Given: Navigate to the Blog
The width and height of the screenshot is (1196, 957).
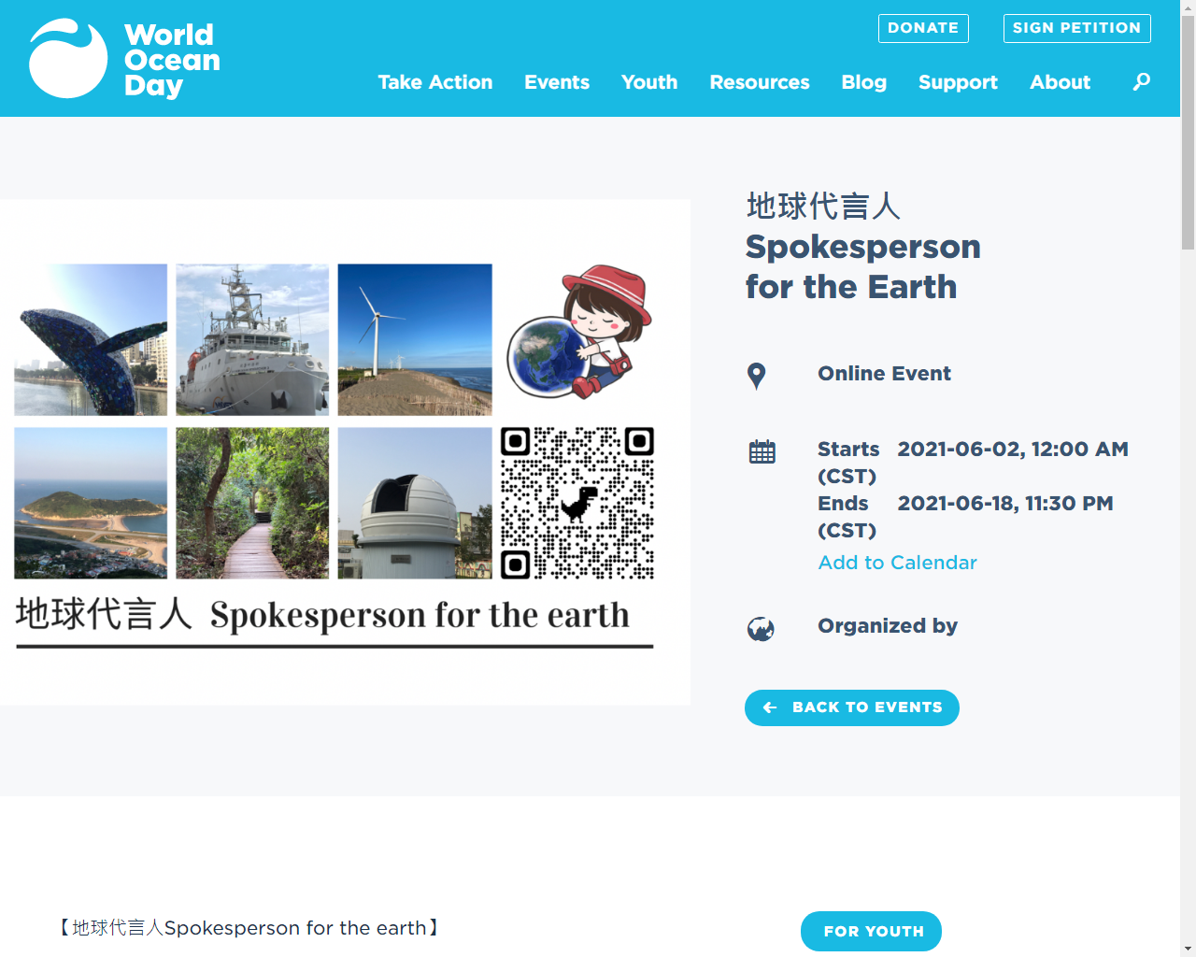Looking at the screenshot, I should (x=863, y=82).
